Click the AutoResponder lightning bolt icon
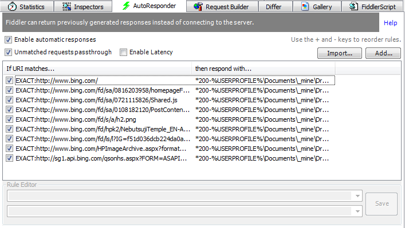The image size is (405, 228). click(126, 6)
